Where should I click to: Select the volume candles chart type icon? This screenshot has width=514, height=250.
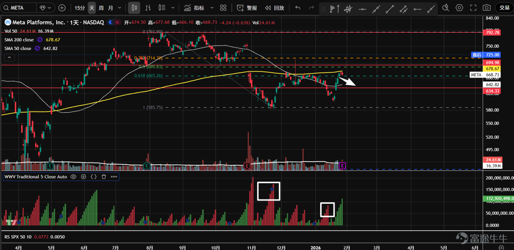(162, 8)
